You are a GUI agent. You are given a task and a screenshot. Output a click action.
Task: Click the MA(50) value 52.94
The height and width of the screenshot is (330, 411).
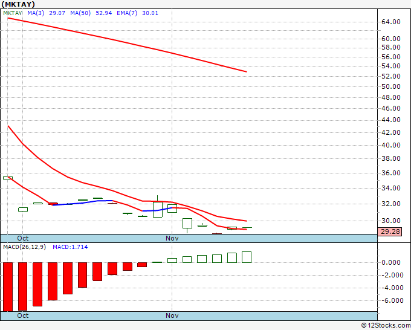click(104, 13)
